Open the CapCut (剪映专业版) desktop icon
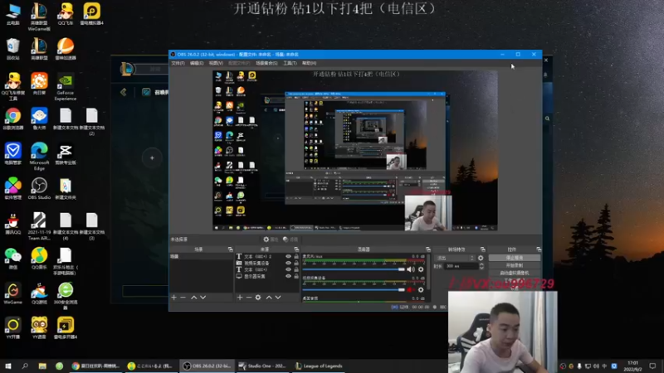Viewport: 664px width, 373px height. tap(66, 153)
